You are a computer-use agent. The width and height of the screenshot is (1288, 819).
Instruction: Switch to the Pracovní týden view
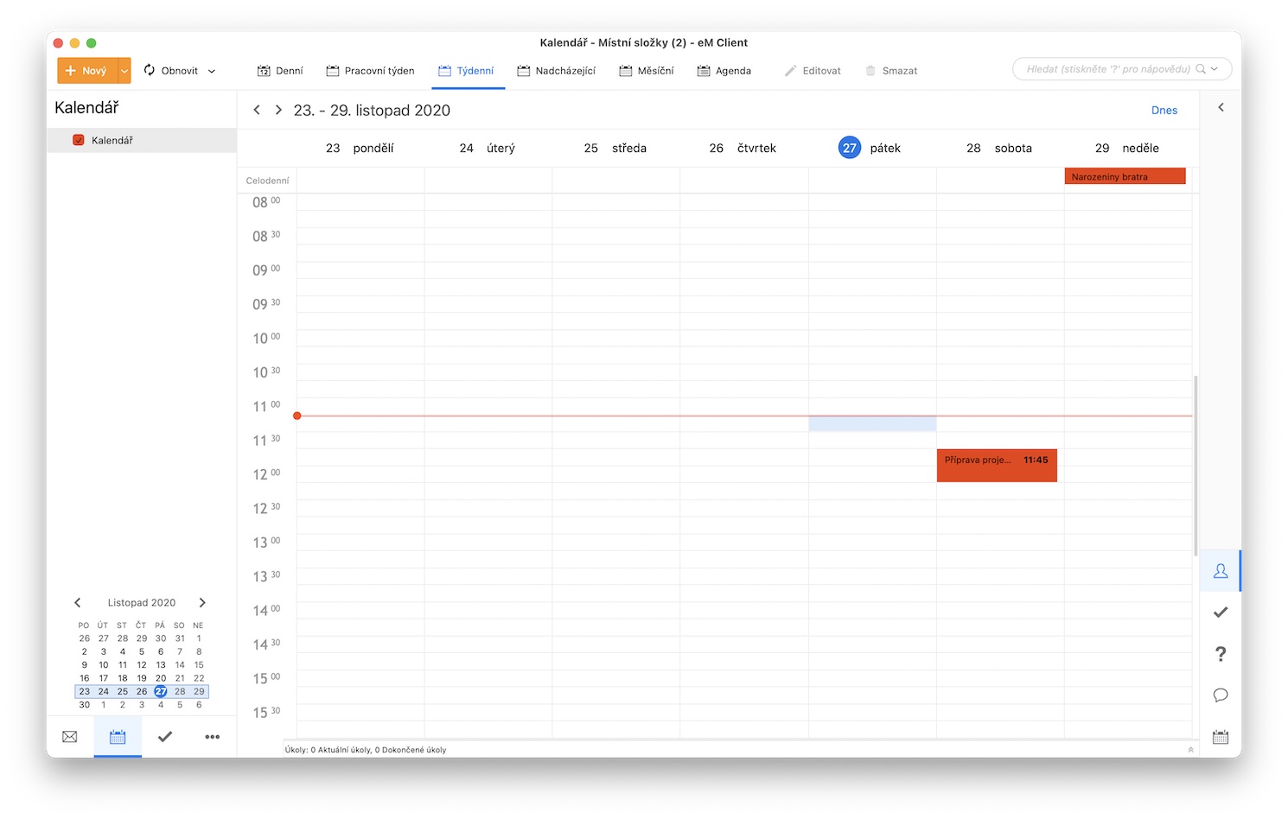(x=370, y=71)
